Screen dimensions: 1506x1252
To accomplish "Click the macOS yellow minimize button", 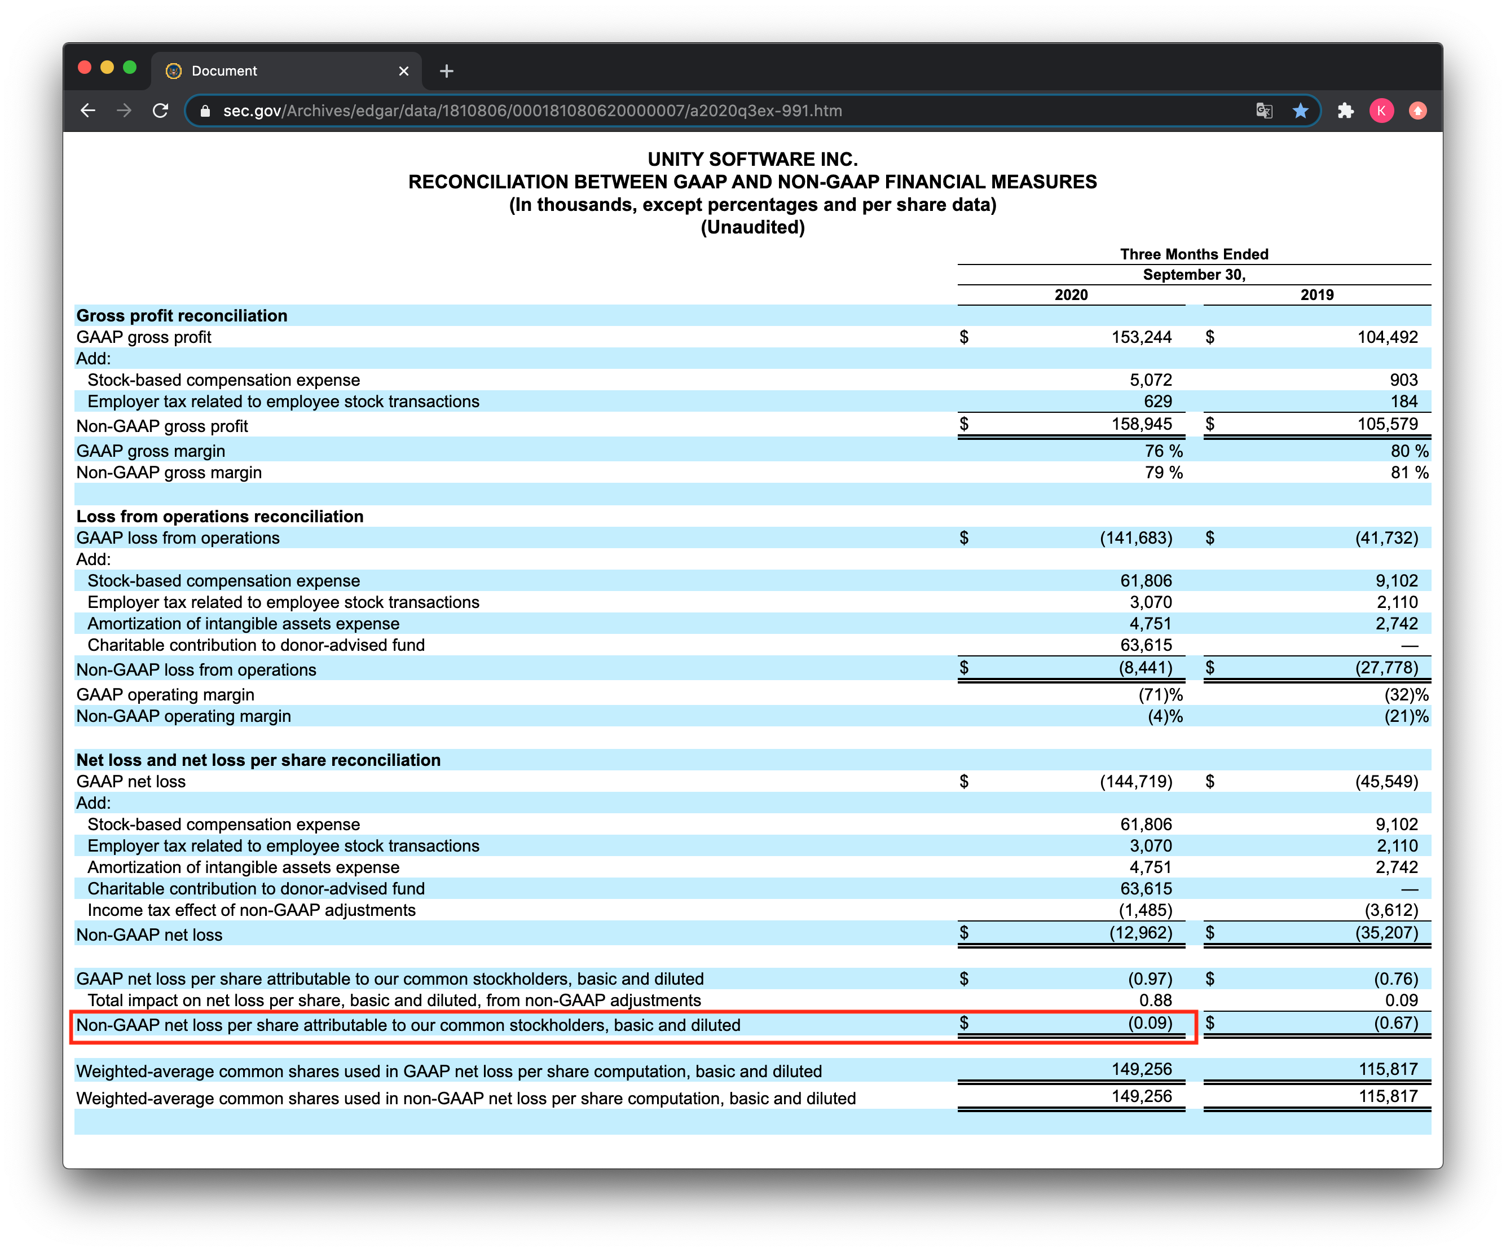I will 107,68.
